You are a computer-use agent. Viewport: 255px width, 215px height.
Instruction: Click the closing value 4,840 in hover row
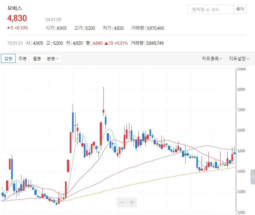[x=98, y=43]
